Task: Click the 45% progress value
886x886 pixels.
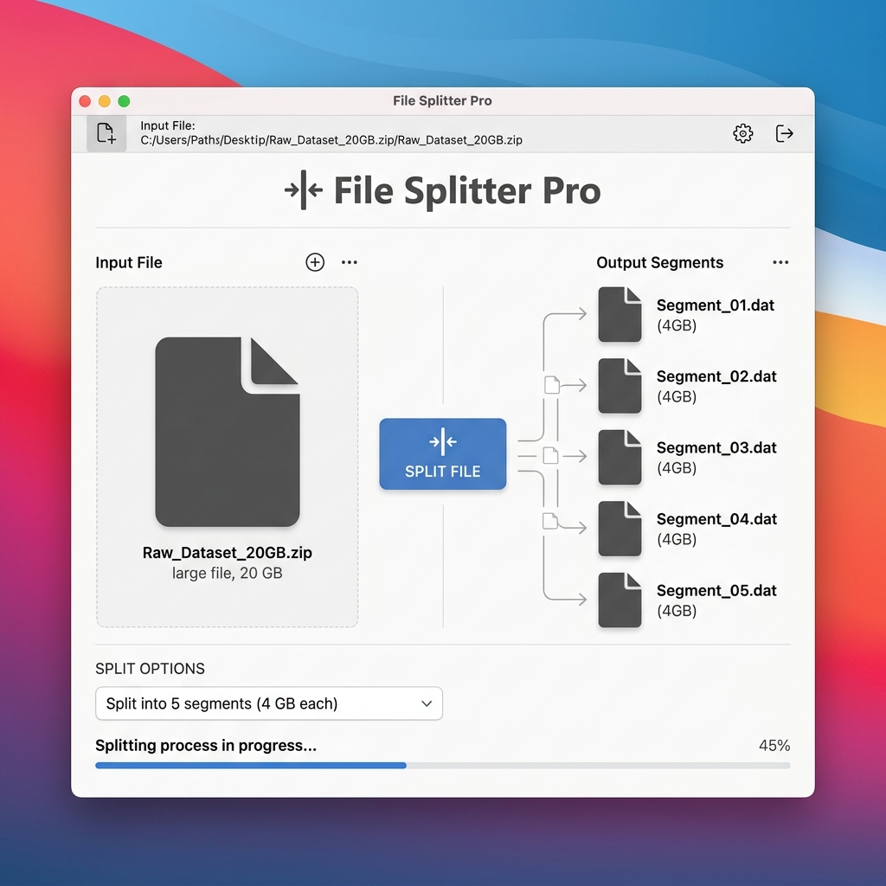Action: [774, 745]
